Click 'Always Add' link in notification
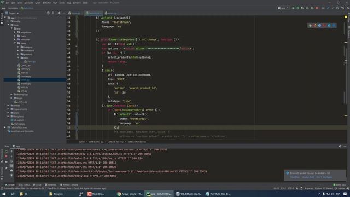350x197 pixels. coord(308,177)
